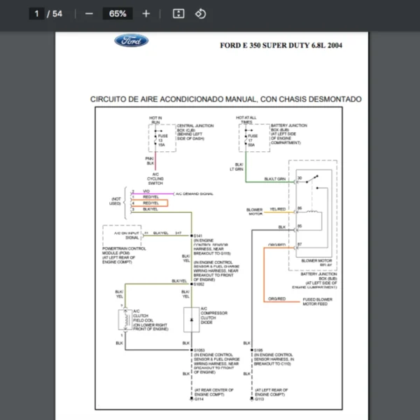The image size is (420, 420).
Task: Click the S1053 splice label
Action: (x=199, y=350)
